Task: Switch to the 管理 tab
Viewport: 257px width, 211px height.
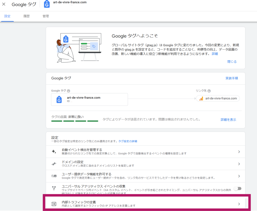Action: 46,16
